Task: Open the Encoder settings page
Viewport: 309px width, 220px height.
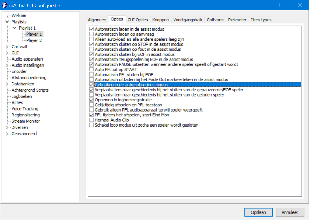Action: point(19,71)
